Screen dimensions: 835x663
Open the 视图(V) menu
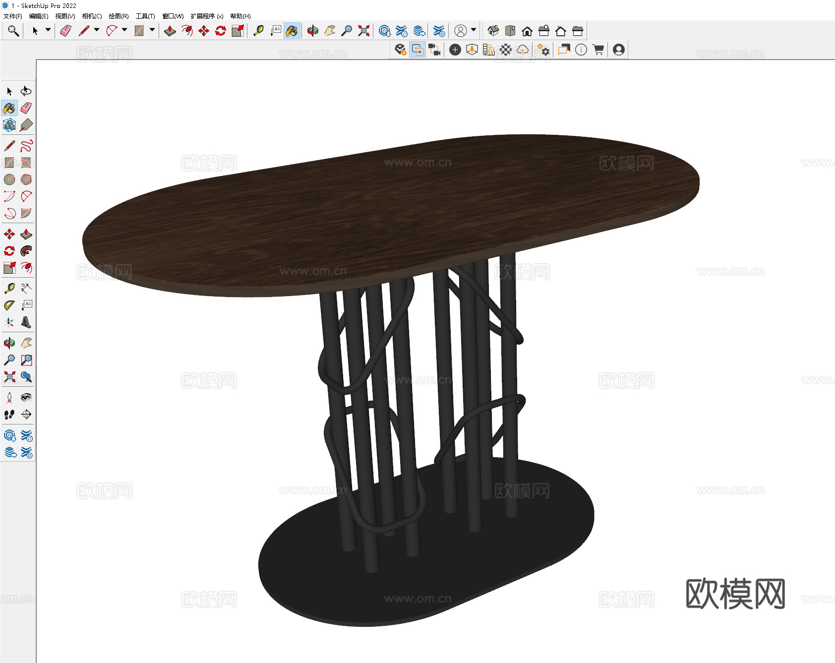(x=65, y=16)
